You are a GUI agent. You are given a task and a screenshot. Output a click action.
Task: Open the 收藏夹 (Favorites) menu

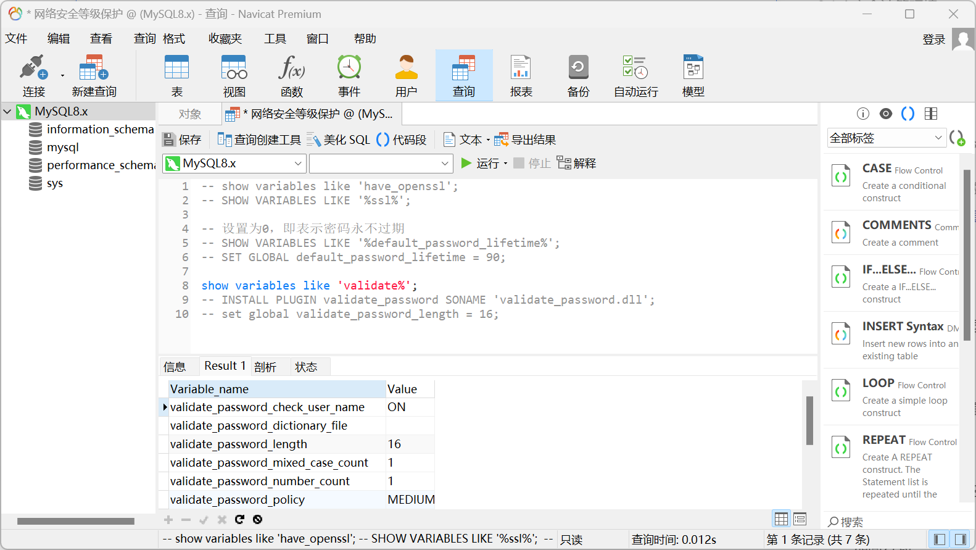tap(225, 39)
